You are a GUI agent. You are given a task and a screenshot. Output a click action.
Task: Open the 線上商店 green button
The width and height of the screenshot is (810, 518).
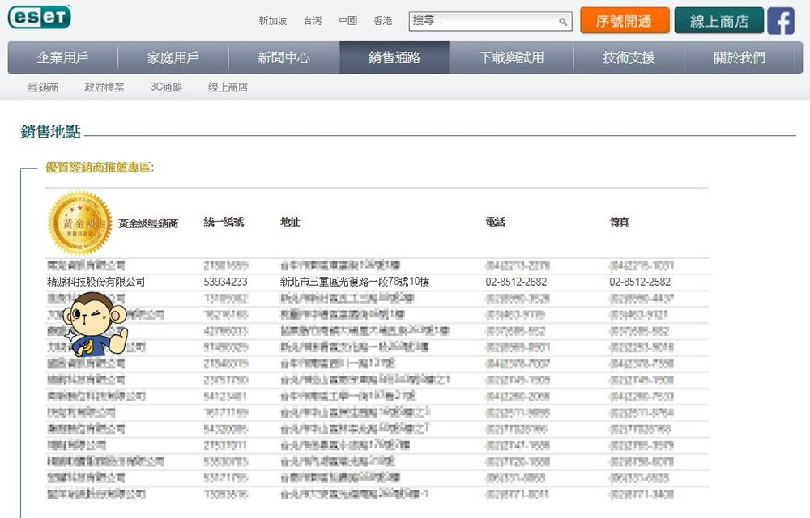point(719,20)
